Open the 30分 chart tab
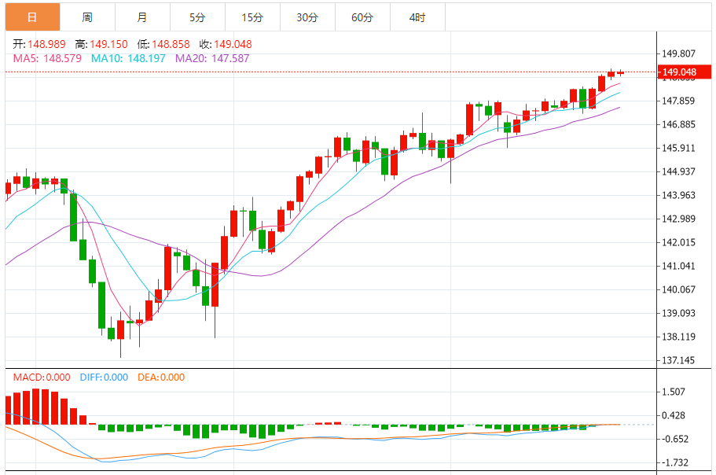 (x=307, y=17)
